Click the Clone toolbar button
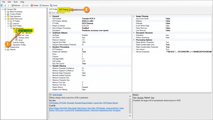This screenshot has width=213, height=120. (x=54, y=5)
